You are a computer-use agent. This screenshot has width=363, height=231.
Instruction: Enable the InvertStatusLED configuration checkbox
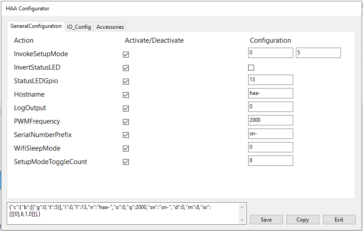251,67
